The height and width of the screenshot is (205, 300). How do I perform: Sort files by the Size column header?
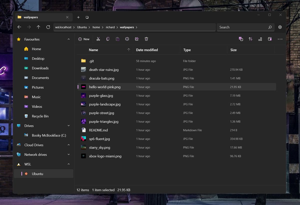pos(233,50)
